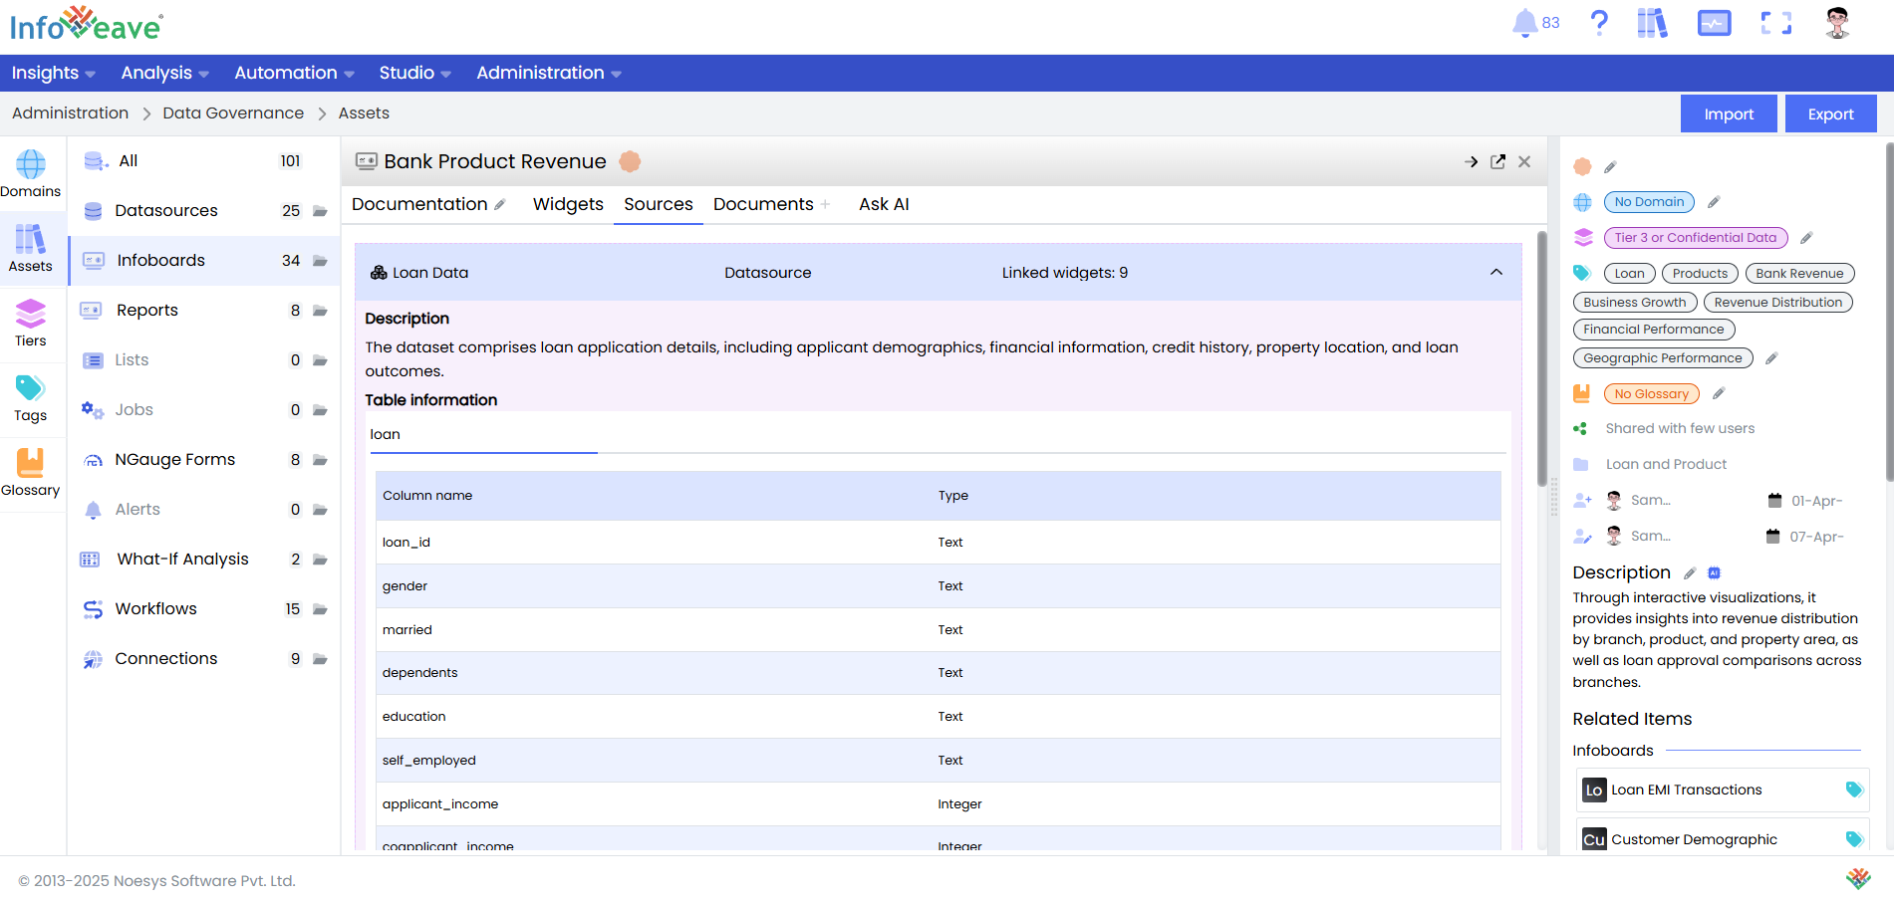
Task: Open the Studio menu dropdown
Action: click(415, 73)
